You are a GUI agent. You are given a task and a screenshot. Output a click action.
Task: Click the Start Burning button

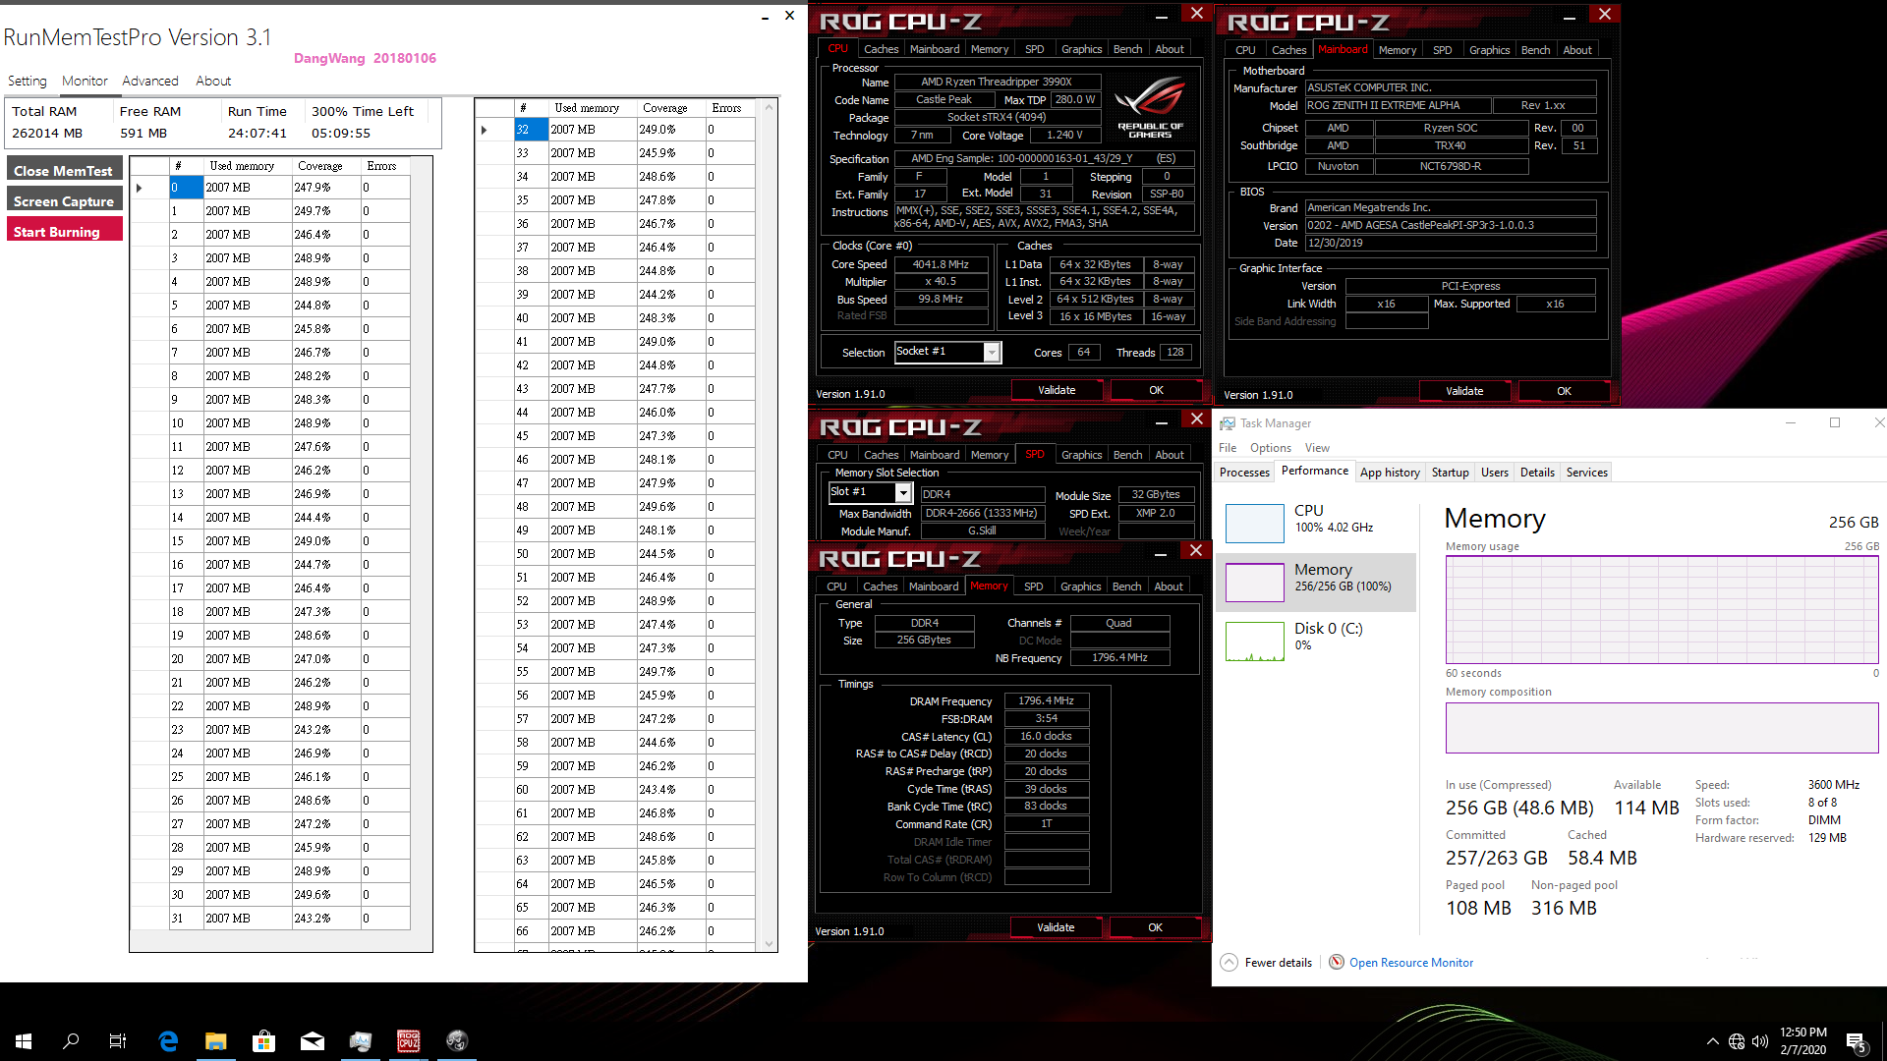[63, 230]
